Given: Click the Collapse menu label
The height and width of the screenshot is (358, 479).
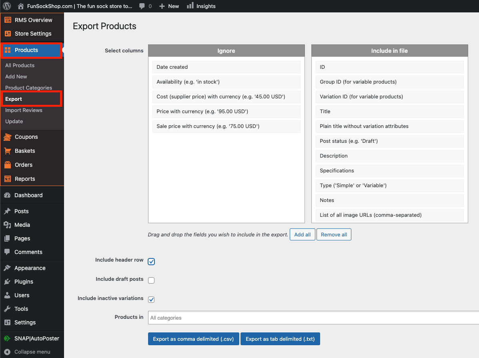Looking at the screenshot, I should 32,352.
